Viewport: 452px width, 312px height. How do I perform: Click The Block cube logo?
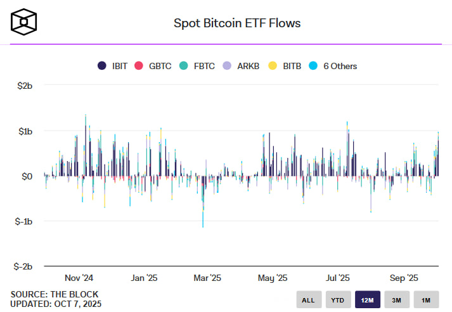pyautogui.click(x=25, y=22)
